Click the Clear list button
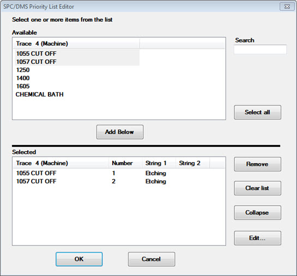 pos(257,188)
